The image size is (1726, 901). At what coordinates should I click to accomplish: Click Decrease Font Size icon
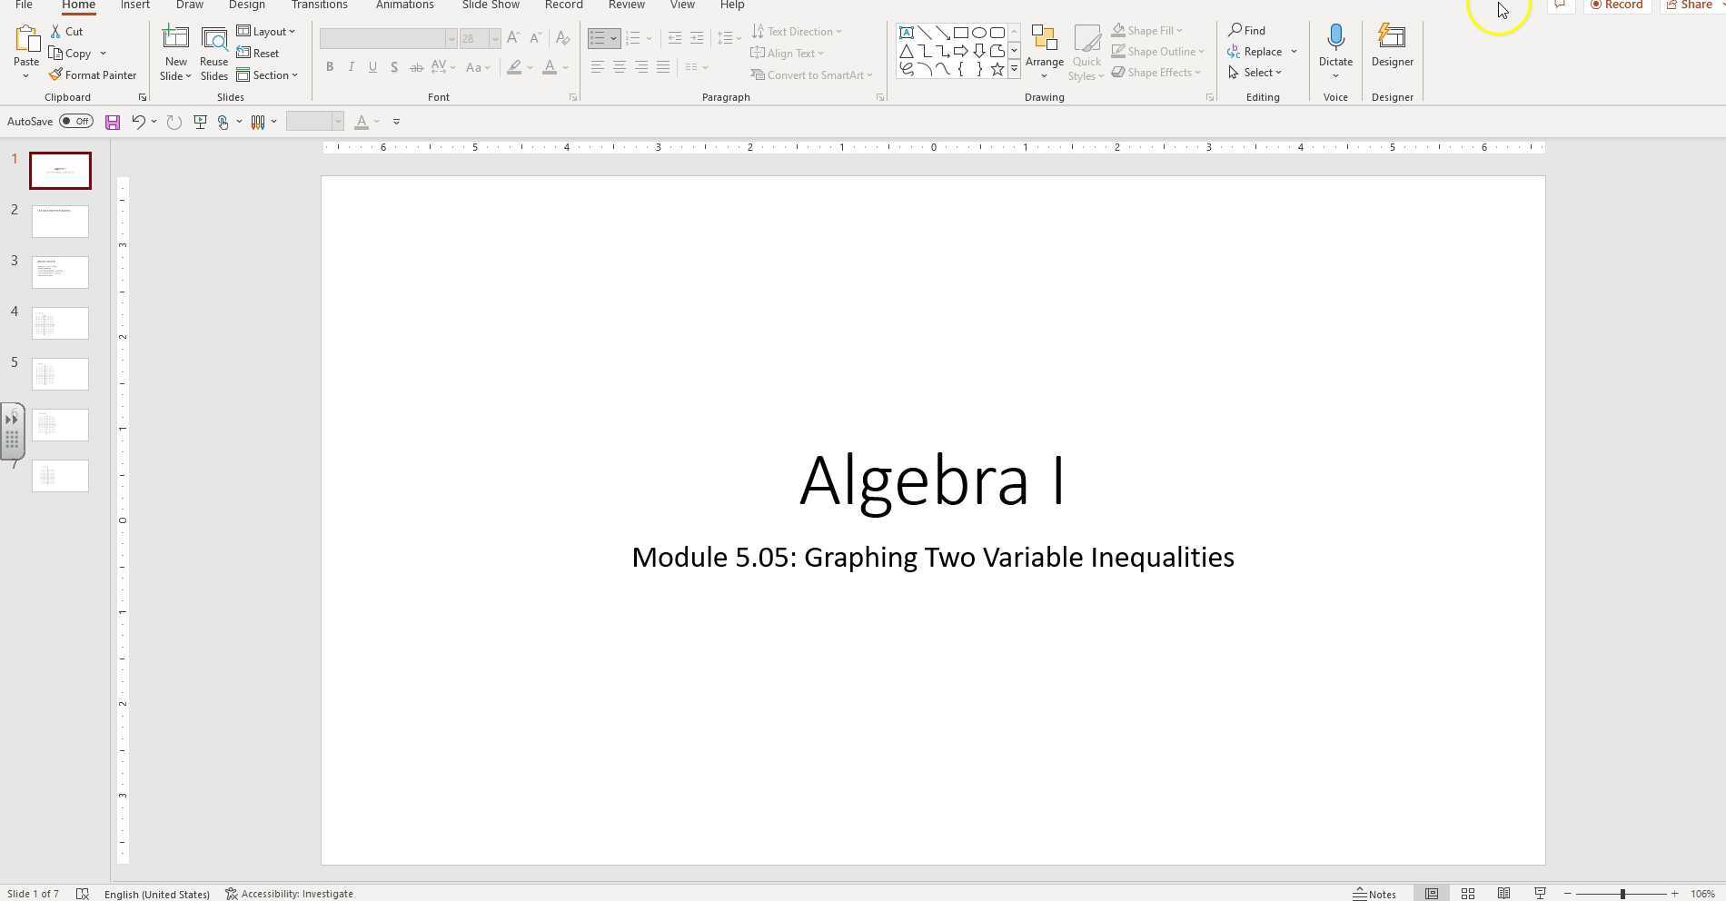[x=535, y=38]
